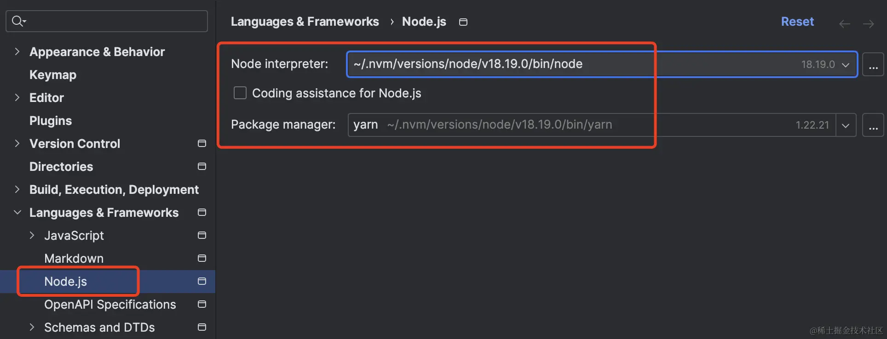Click the back navigation arrow
Image resolution: width=887 pixels, height=339 pixels.
(844, 24)
